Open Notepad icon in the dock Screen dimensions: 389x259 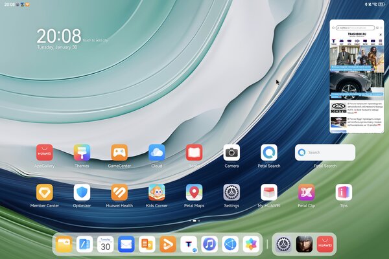pos(84,244)
